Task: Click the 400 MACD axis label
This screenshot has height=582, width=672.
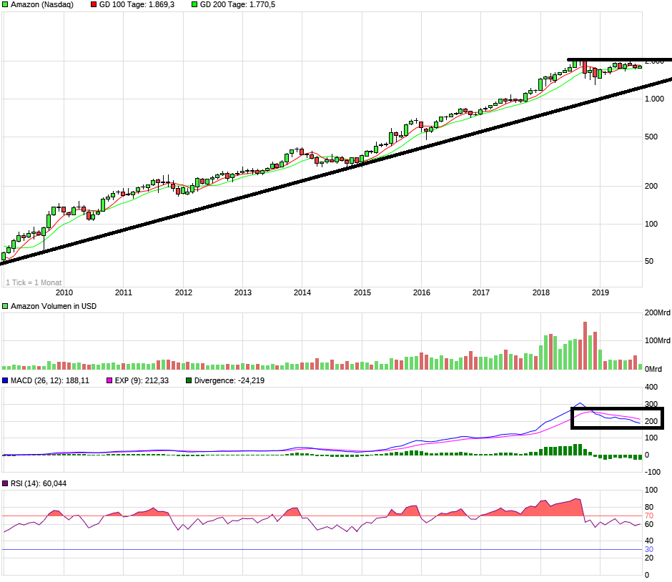Action: (651, 387)
